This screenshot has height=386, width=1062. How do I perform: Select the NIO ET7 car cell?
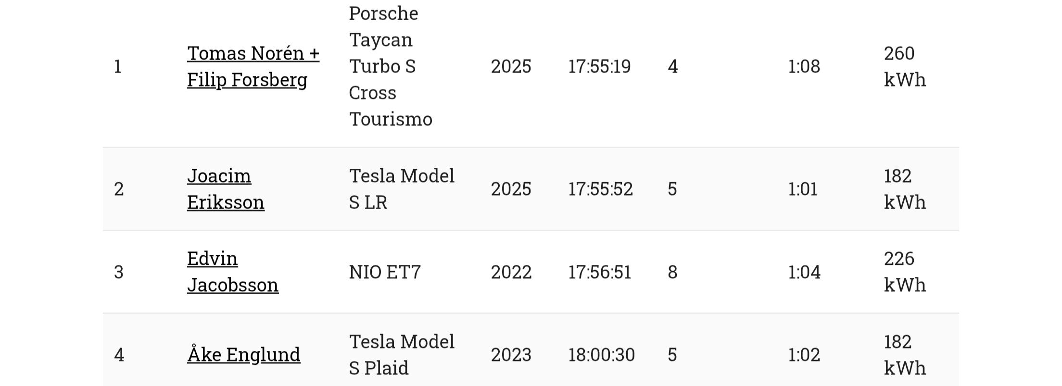[x=385, y=272]
